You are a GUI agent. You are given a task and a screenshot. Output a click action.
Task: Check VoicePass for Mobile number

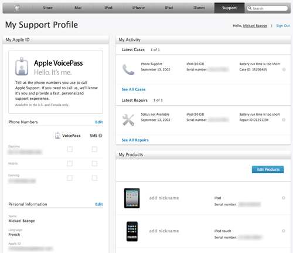click(x=70, y=164)
